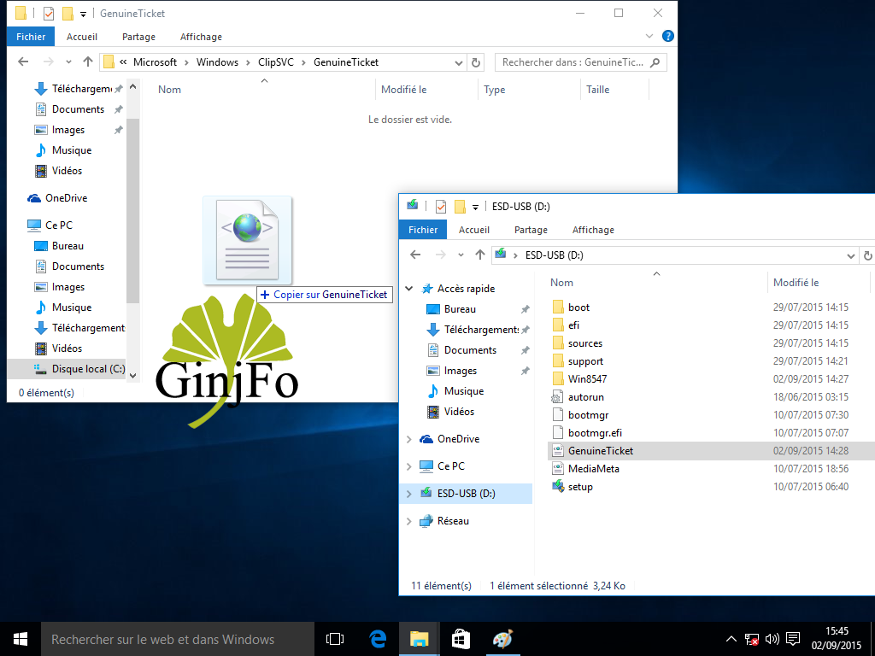Sort by Nom column in GenuineTicket window
The height and width of the screenshot is (656, 875).
169,89
